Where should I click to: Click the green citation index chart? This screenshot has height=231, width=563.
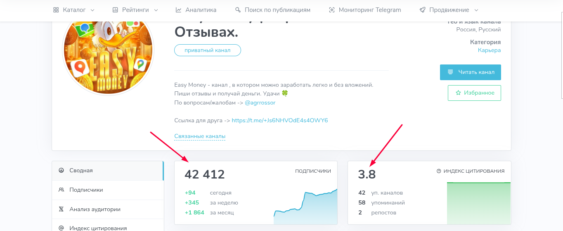click(479, 203)
